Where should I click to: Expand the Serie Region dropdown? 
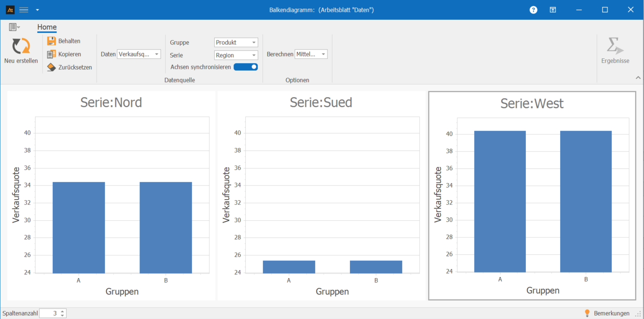(x=236, y=55)
